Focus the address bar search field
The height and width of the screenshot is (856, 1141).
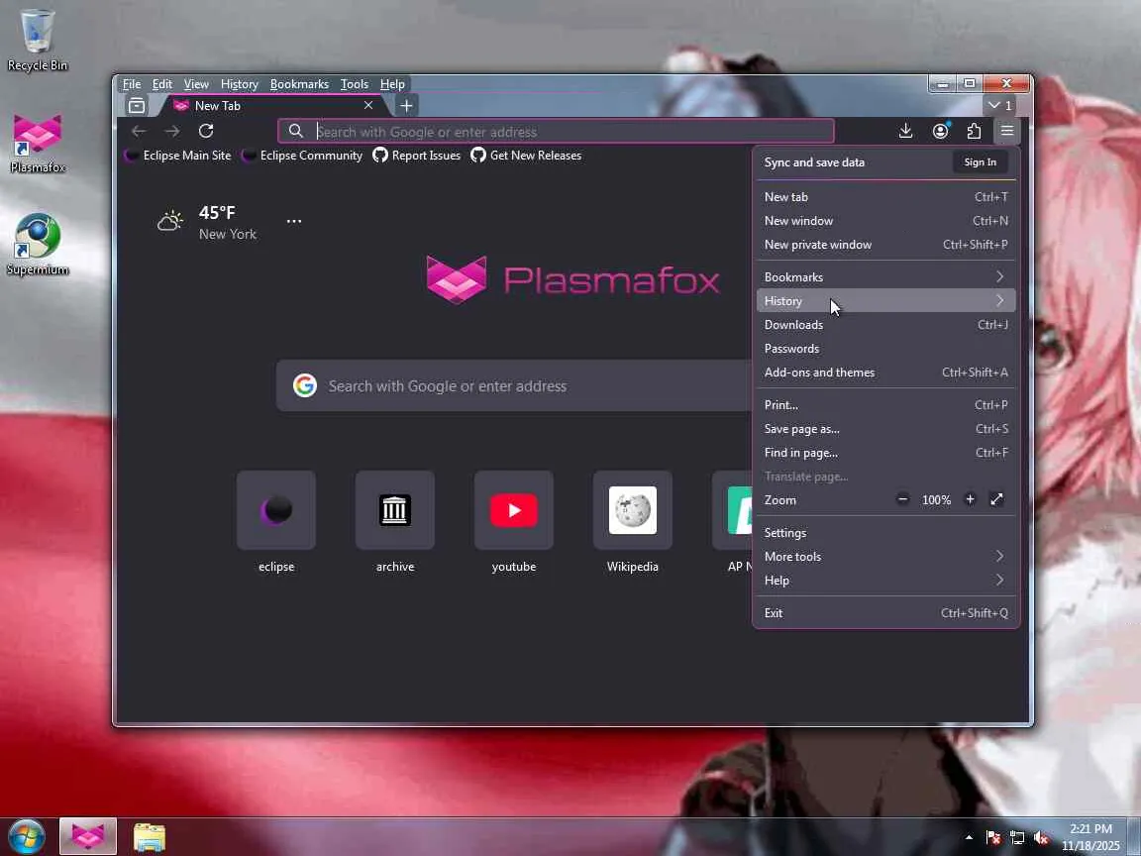point(556,132)
